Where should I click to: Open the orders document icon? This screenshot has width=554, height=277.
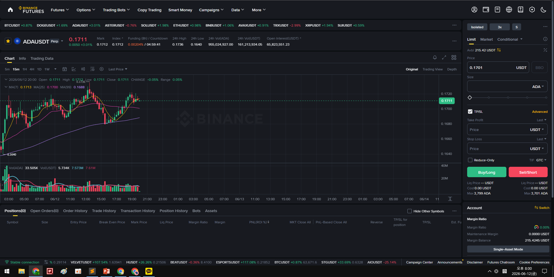[x=497, y=10]
